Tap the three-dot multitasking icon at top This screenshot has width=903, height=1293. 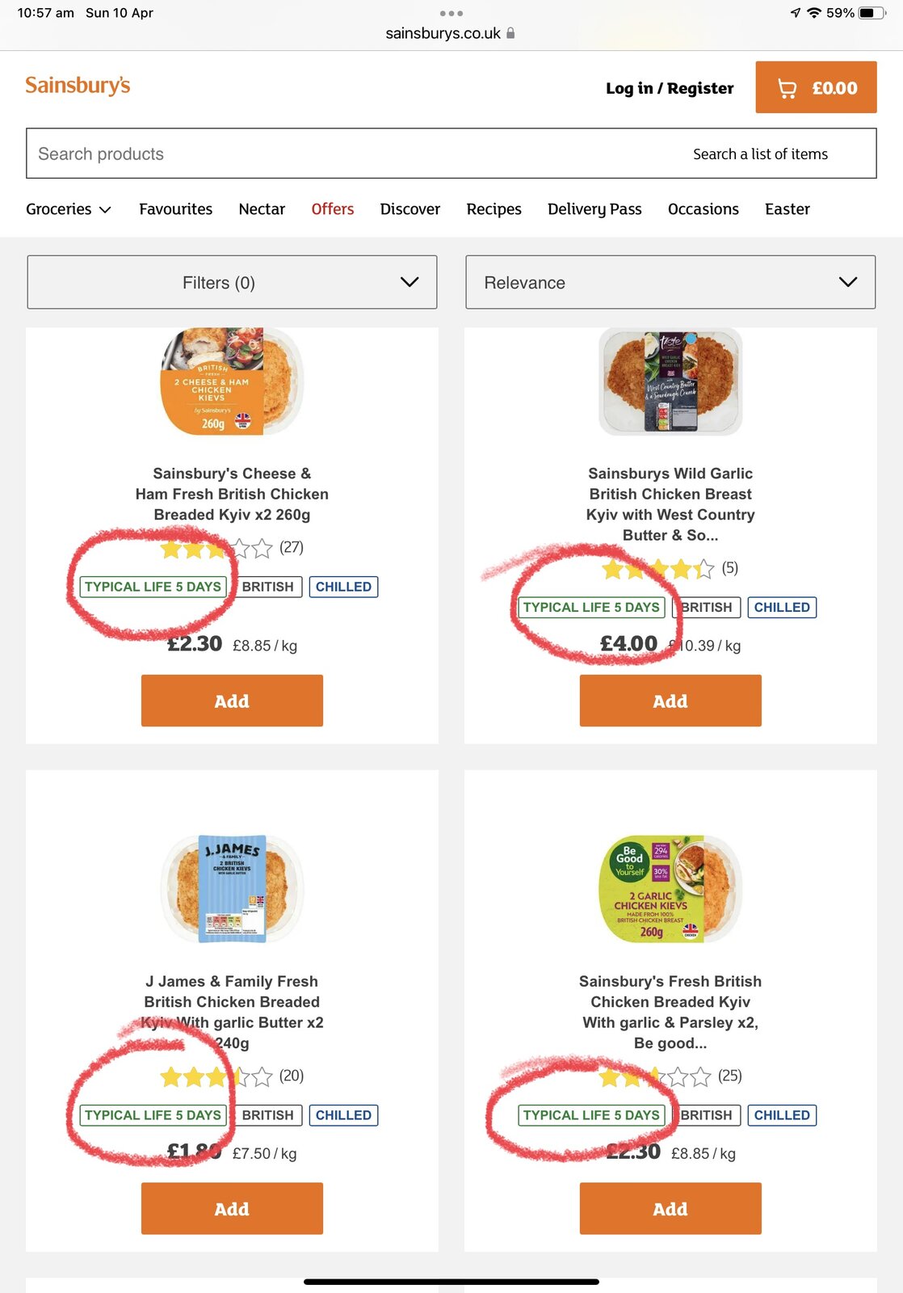click(451, 13)
